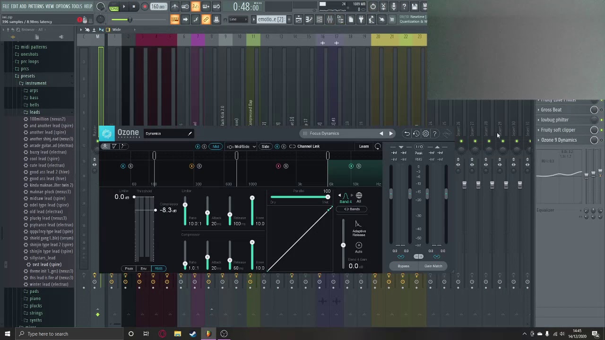This screenshot has width=605, height=340.
Task: Open the playlist view icon
Action: (x=299, y=19)
